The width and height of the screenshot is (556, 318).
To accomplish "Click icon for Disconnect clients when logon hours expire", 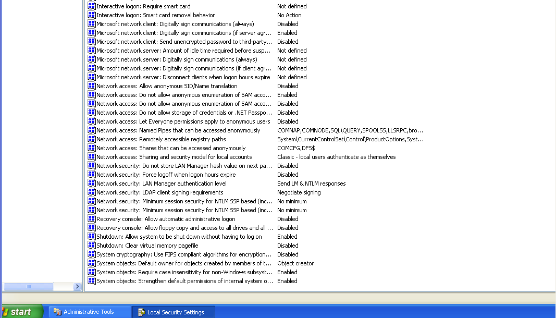I will [92, 77].
